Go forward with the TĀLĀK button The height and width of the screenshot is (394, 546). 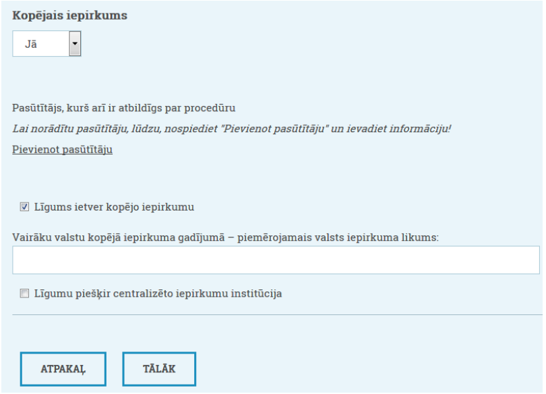coord(159,370)
